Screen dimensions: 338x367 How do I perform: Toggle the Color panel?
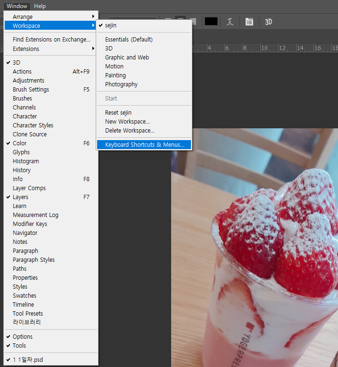point(50,143)
